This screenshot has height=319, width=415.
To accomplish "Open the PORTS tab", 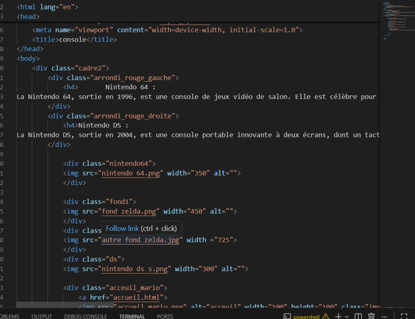I will point(165,317).
